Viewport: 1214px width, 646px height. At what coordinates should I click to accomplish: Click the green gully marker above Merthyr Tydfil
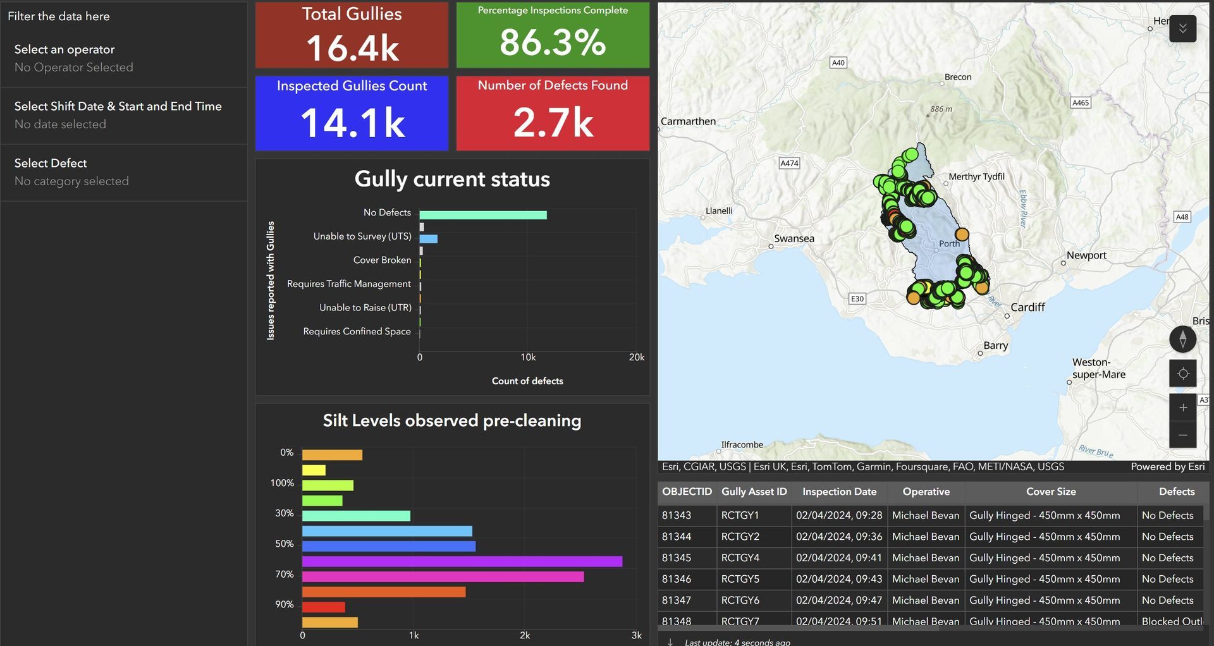tap(910, 154)
